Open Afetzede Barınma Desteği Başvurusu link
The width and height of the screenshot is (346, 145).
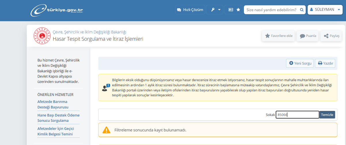[53, 104]
